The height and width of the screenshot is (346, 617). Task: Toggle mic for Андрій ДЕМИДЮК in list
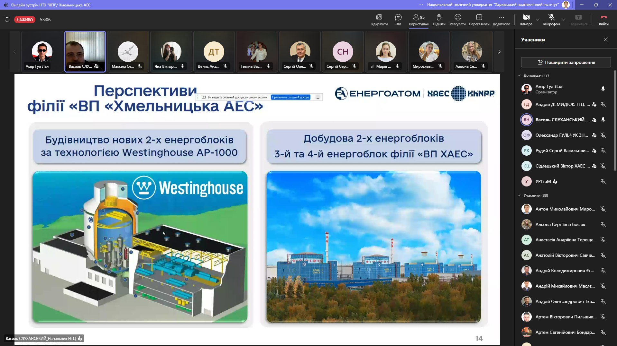[x=603, y=104]
